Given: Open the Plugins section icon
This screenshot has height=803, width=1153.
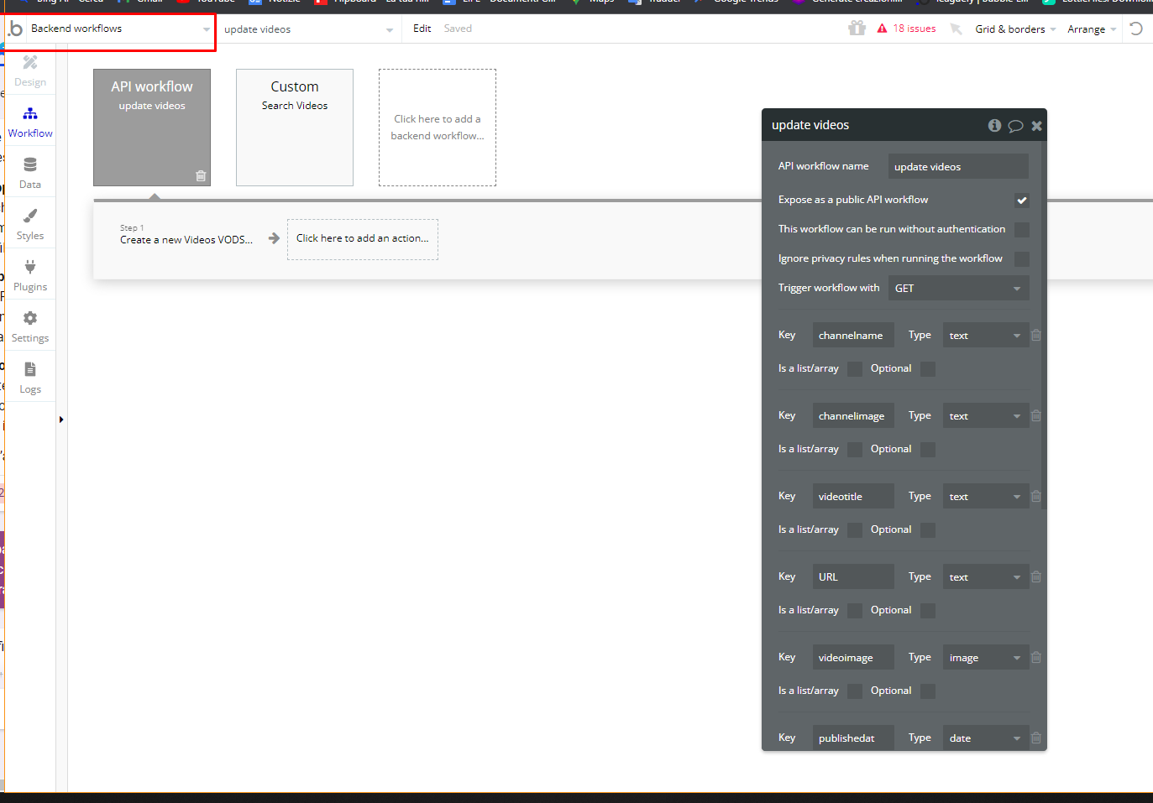Looking at the screenshot, I should point(30,275).
